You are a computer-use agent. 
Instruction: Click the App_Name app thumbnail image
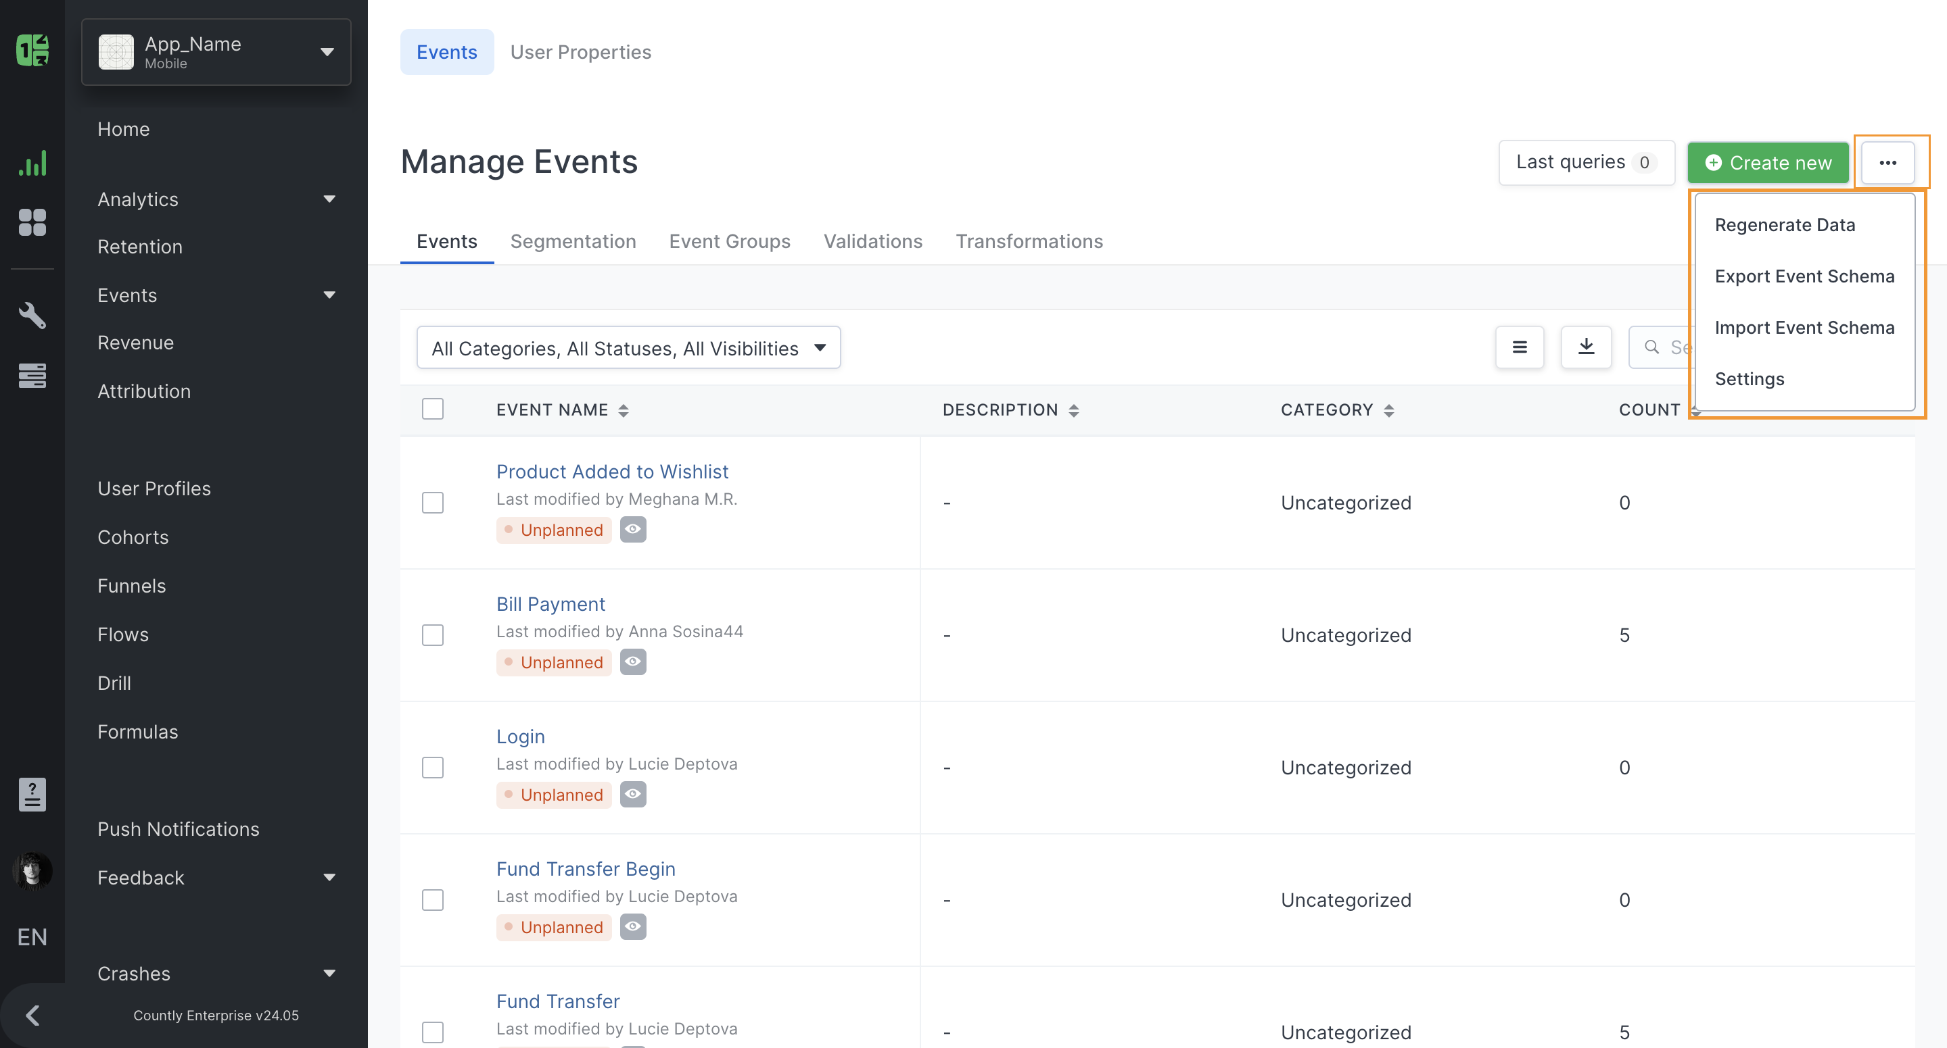coord(116,52)
